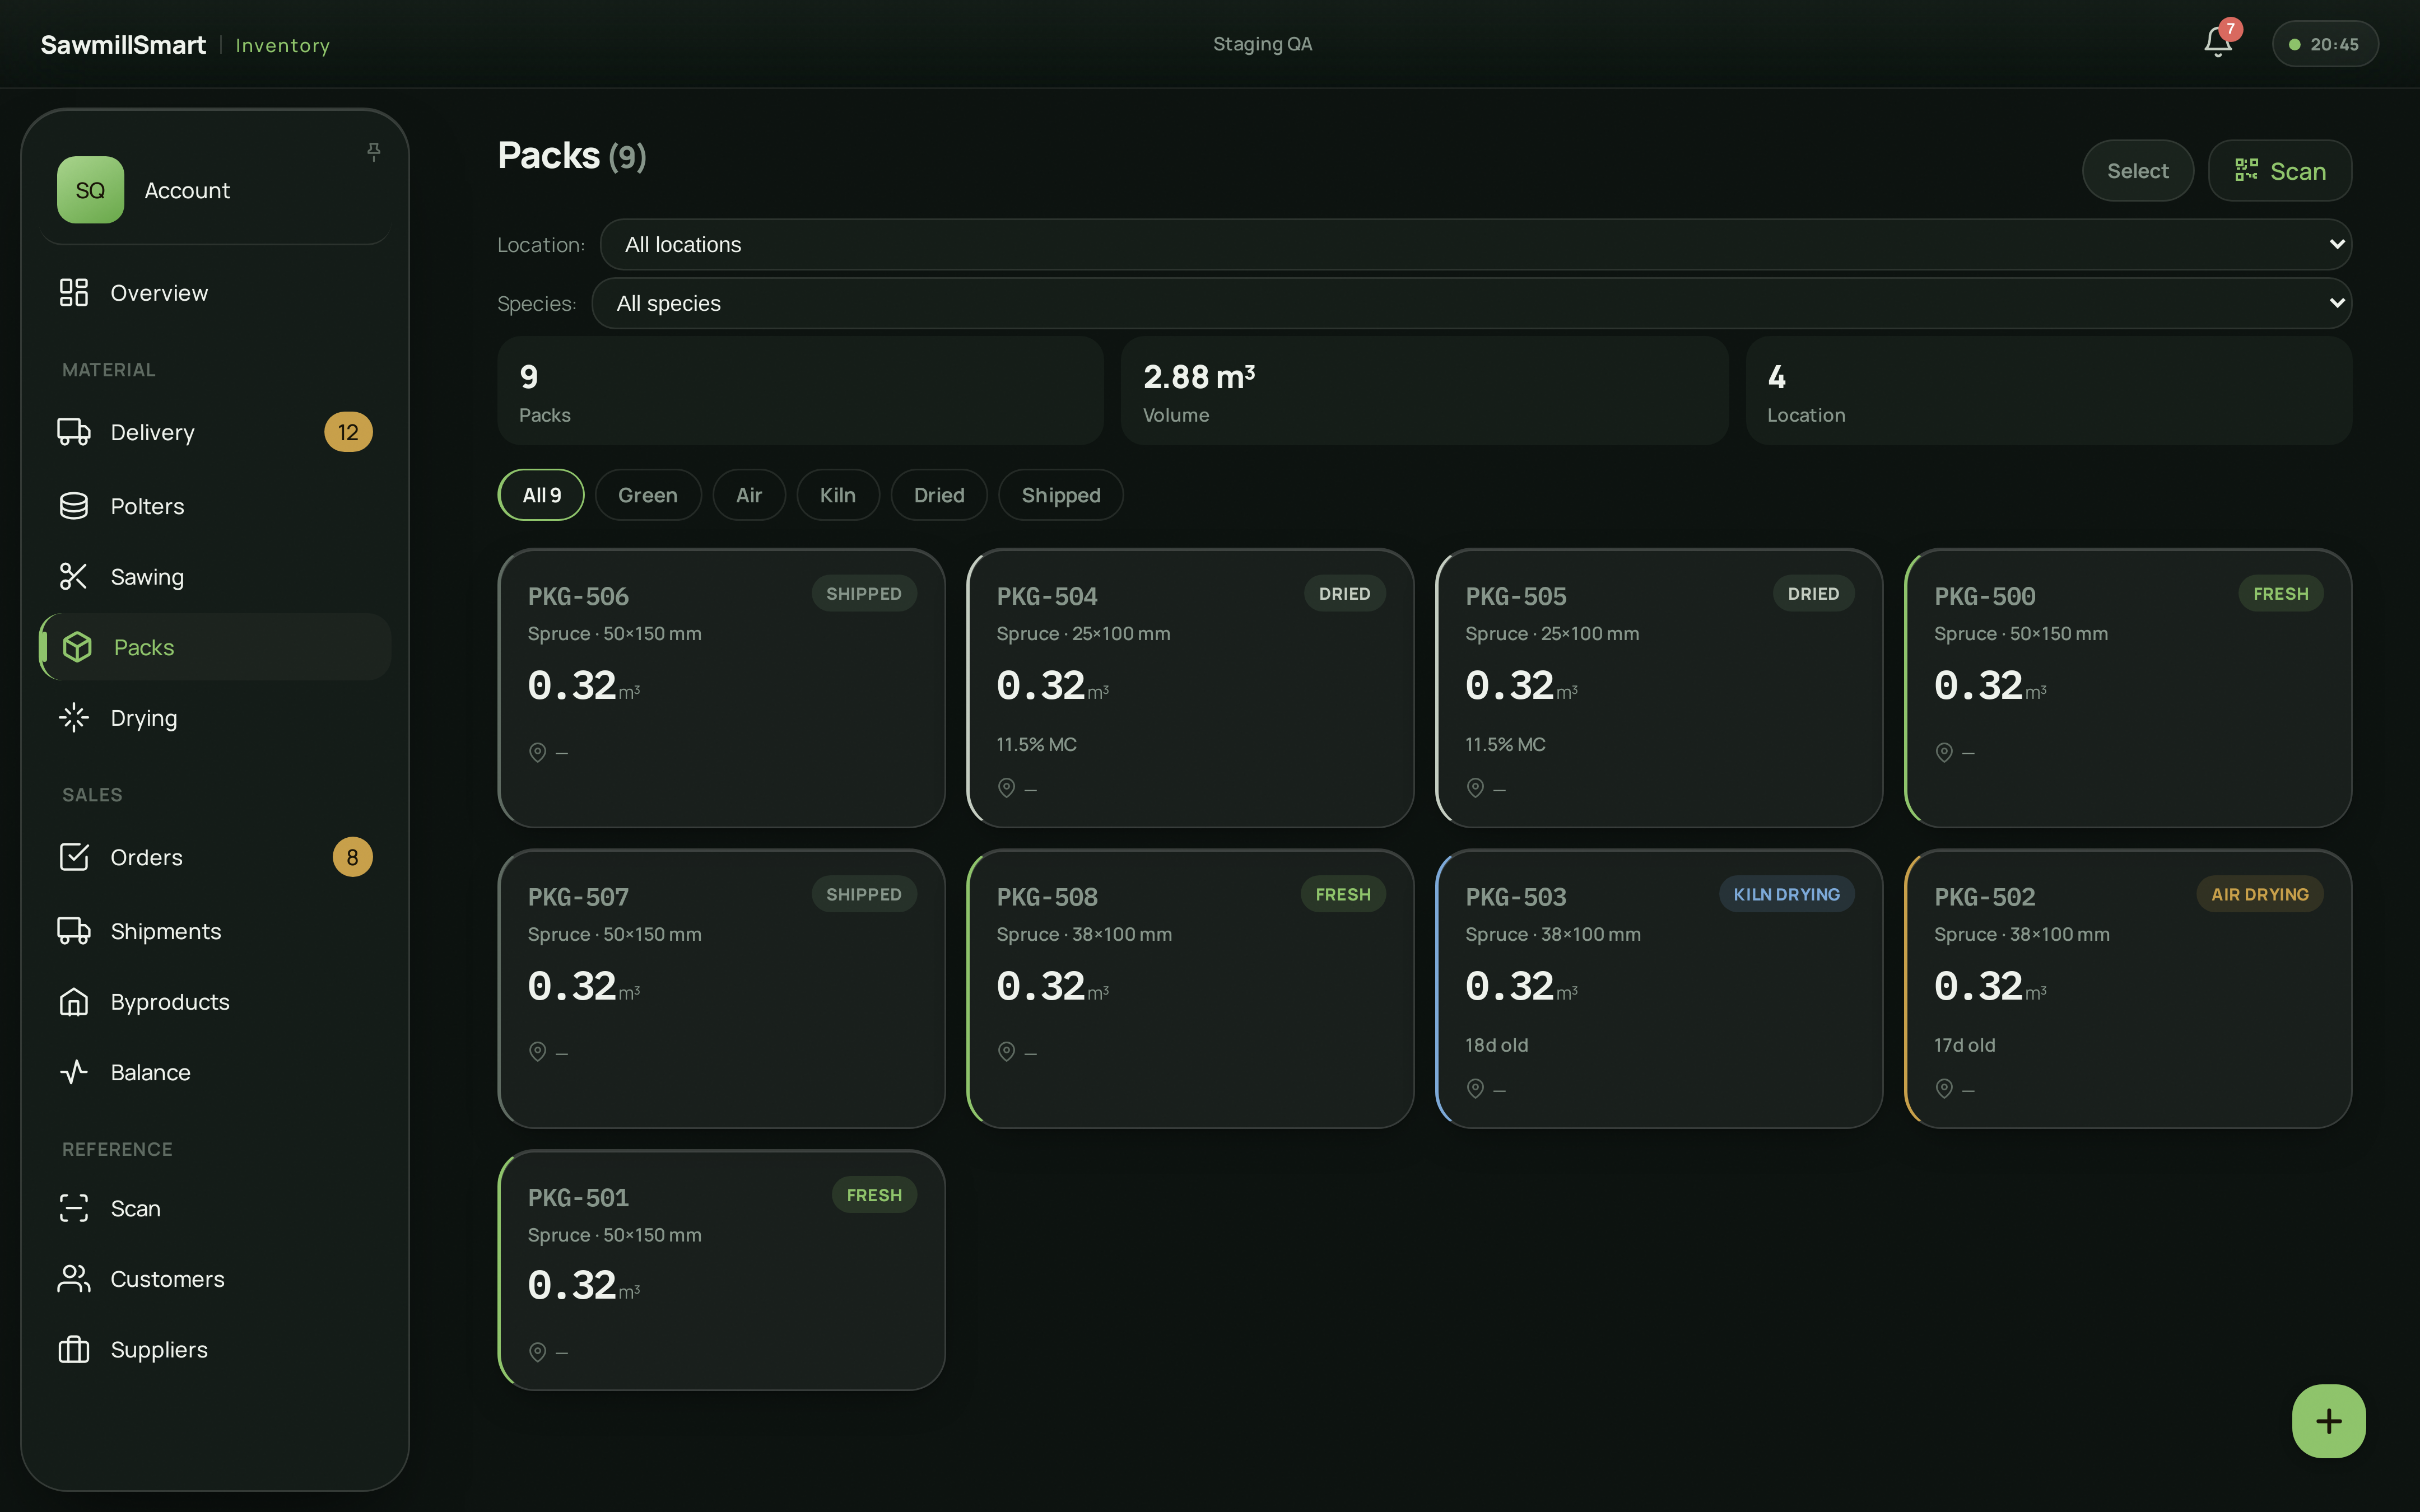Viewport: 2420px width, 1512px height.
Task: Click the Shipments truck icon
Action: [74, 931]
